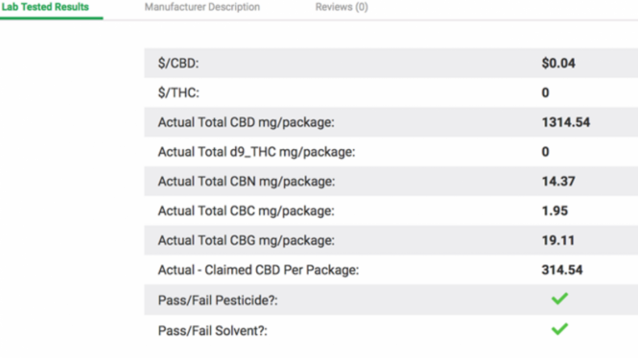Viewport: 638px width, 358px height.
Task: Click the 1.95 CBC value
Action: click(x=555, y=211)
